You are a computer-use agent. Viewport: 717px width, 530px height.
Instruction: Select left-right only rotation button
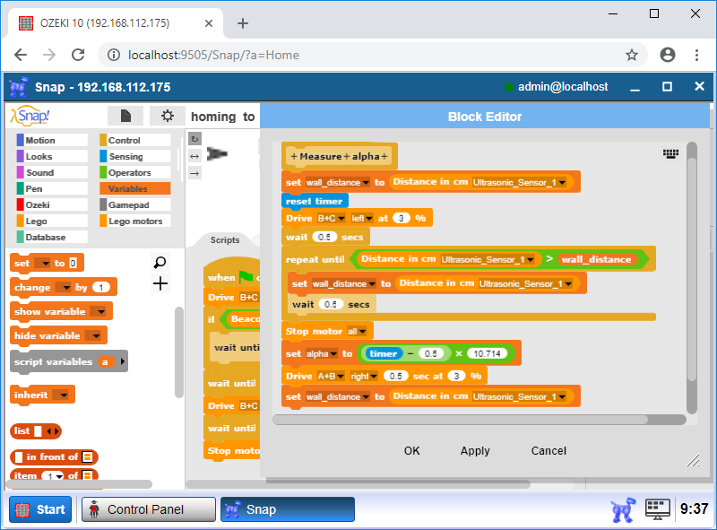pos(194,157)
